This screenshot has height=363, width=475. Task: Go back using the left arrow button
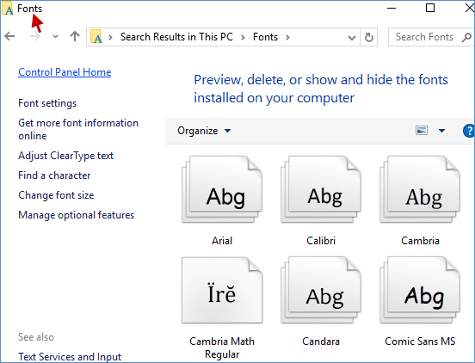[x=9, y=37]
